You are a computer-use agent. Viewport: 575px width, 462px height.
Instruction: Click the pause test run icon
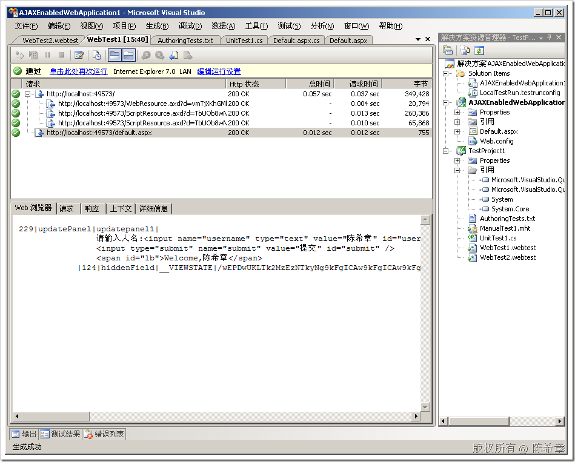coord(47,55)
